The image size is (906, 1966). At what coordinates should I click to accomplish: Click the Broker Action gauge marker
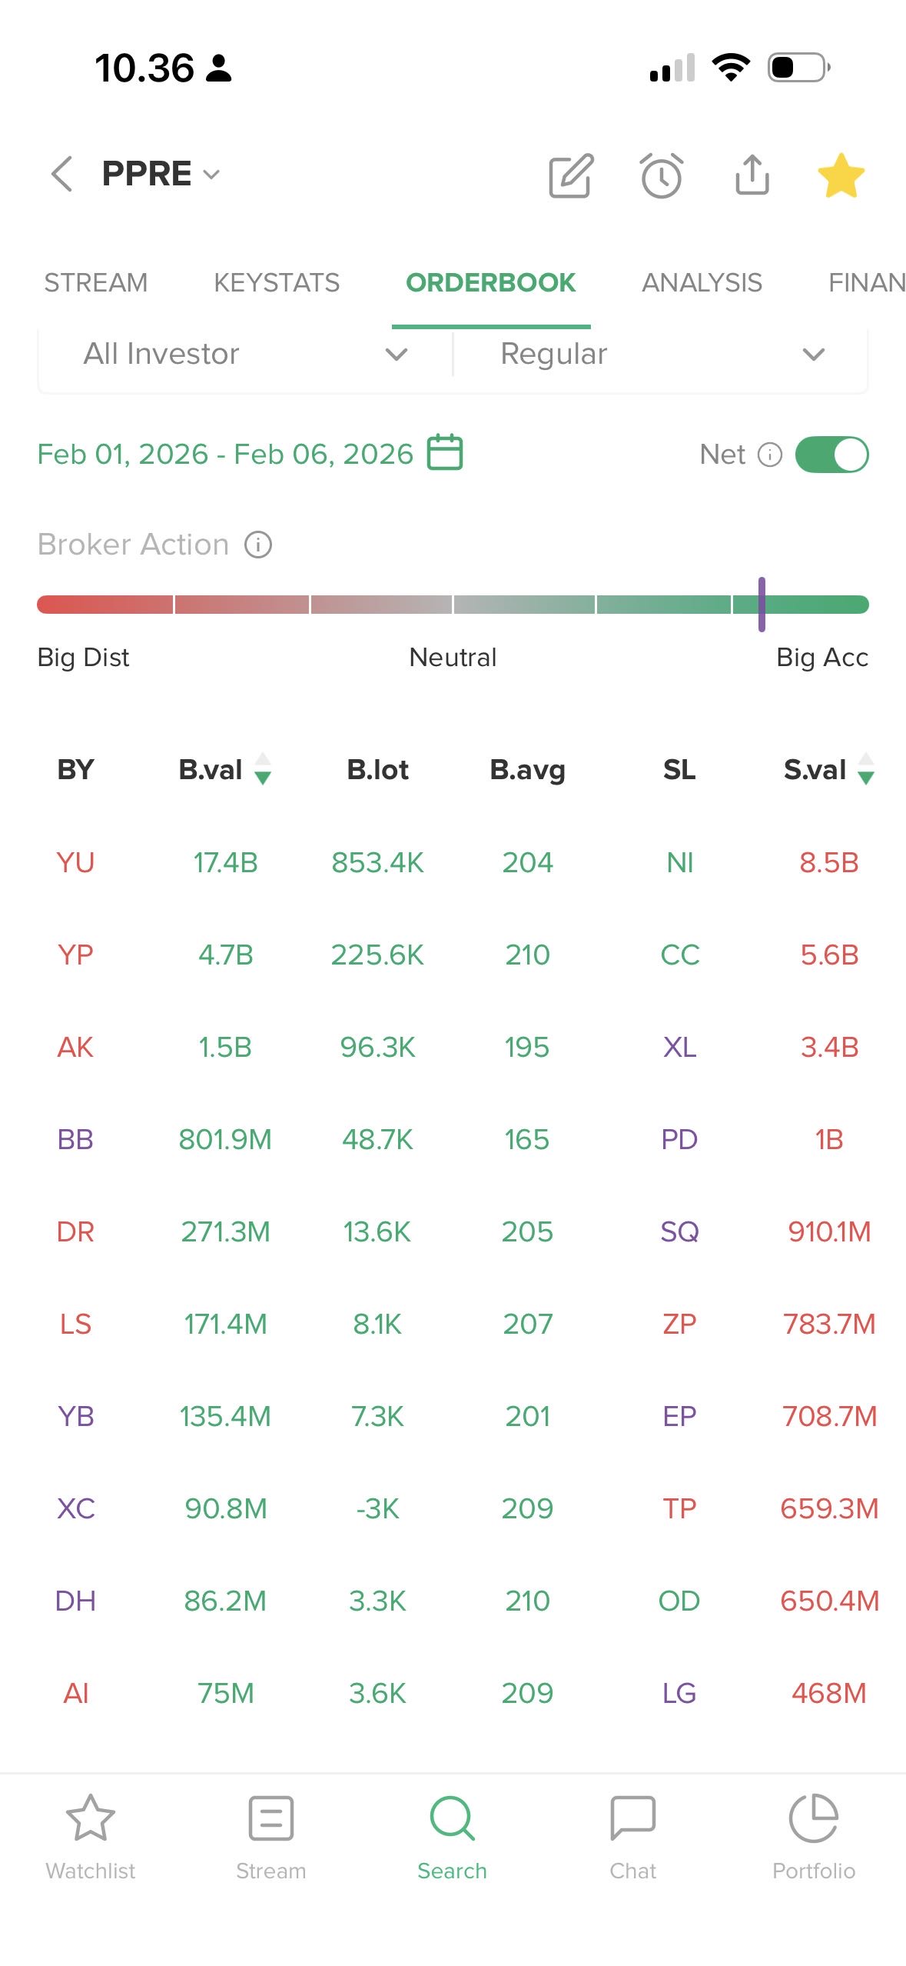762,605
